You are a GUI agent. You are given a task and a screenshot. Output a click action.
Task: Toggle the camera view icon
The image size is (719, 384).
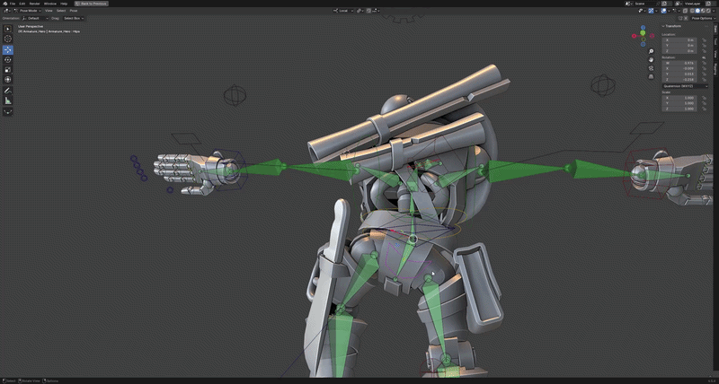click(651, 67)
